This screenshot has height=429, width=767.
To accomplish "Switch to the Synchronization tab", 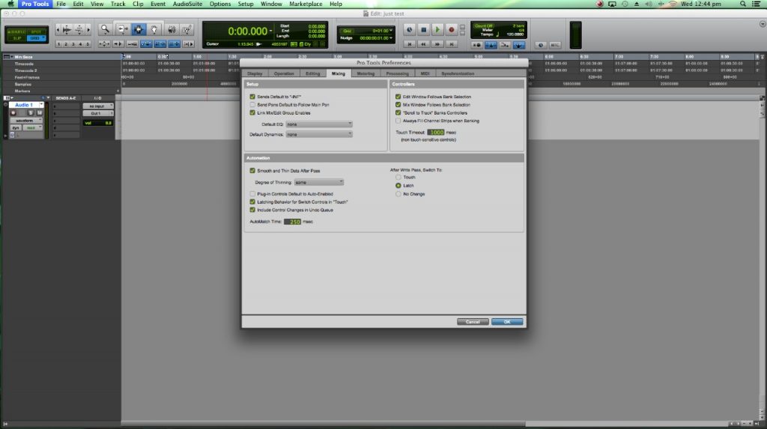I will coord(458,73).
